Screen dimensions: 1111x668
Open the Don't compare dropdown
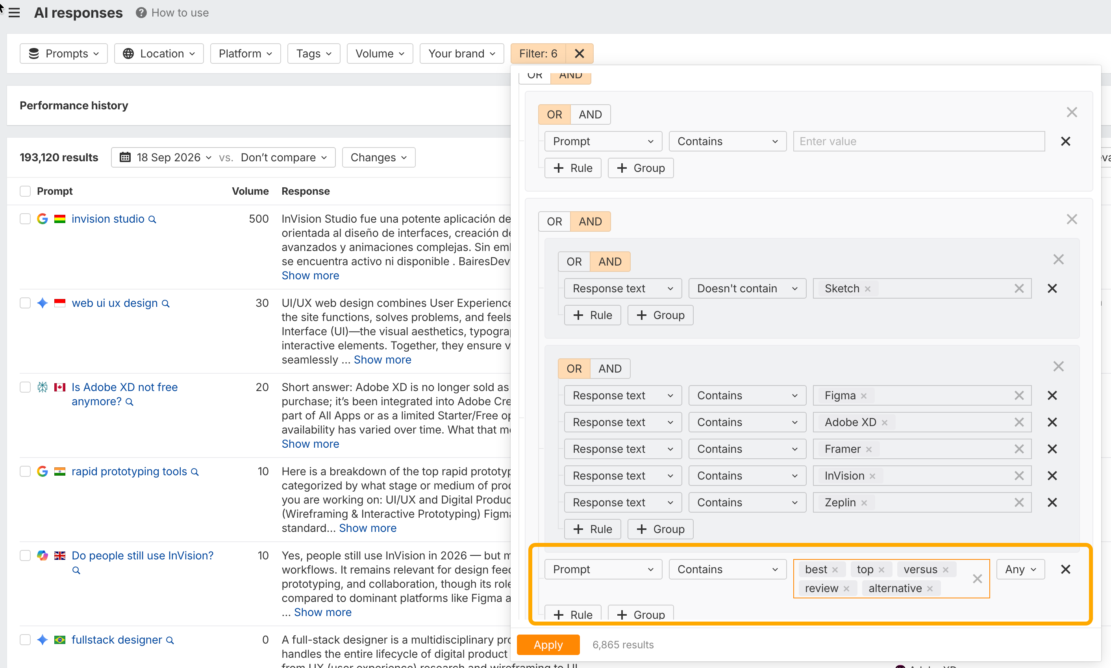click(284, 157)
